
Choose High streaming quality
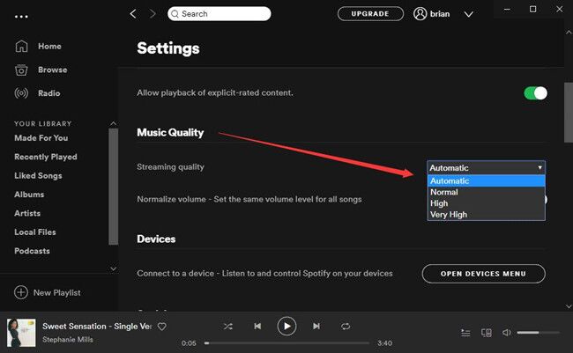[x=486, y=203]
